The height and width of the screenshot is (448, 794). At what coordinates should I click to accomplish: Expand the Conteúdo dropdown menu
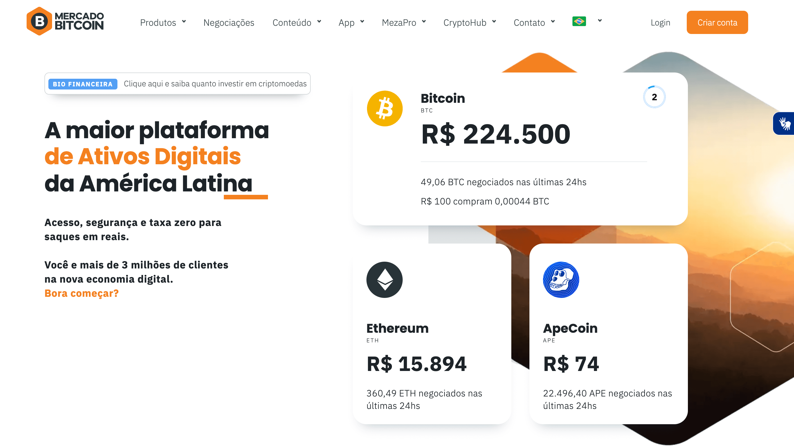(x=297, y=23)
